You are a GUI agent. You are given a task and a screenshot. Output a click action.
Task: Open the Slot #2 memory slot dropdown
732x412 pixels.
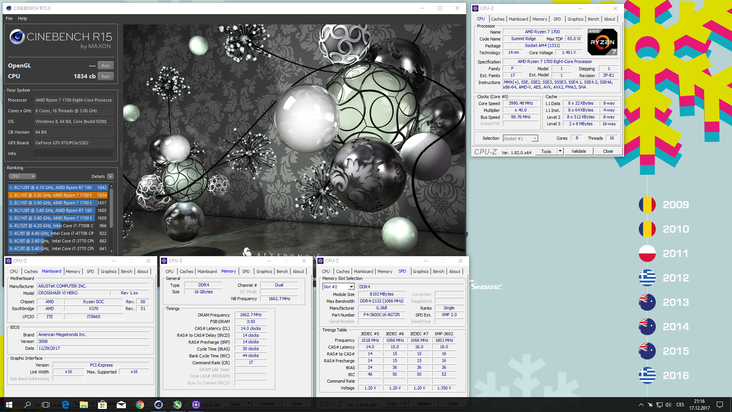pyautogui.click(x=338, y=287)
